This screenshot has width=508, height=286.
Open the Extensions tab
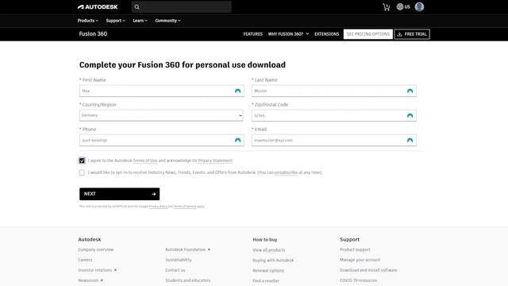(x=326, y=34)
